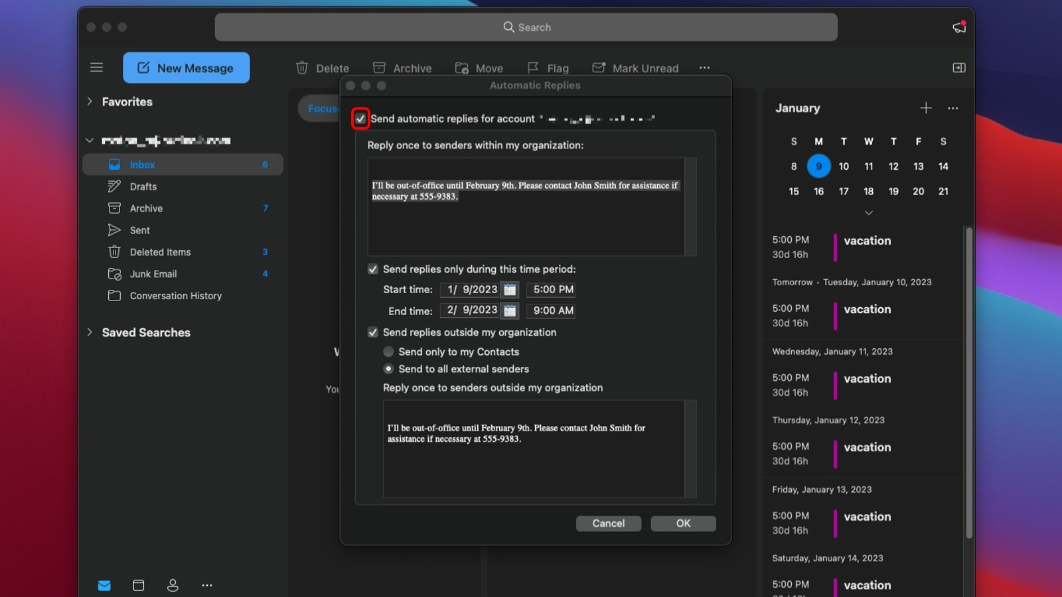Select the Focused tab

[320, 108]
